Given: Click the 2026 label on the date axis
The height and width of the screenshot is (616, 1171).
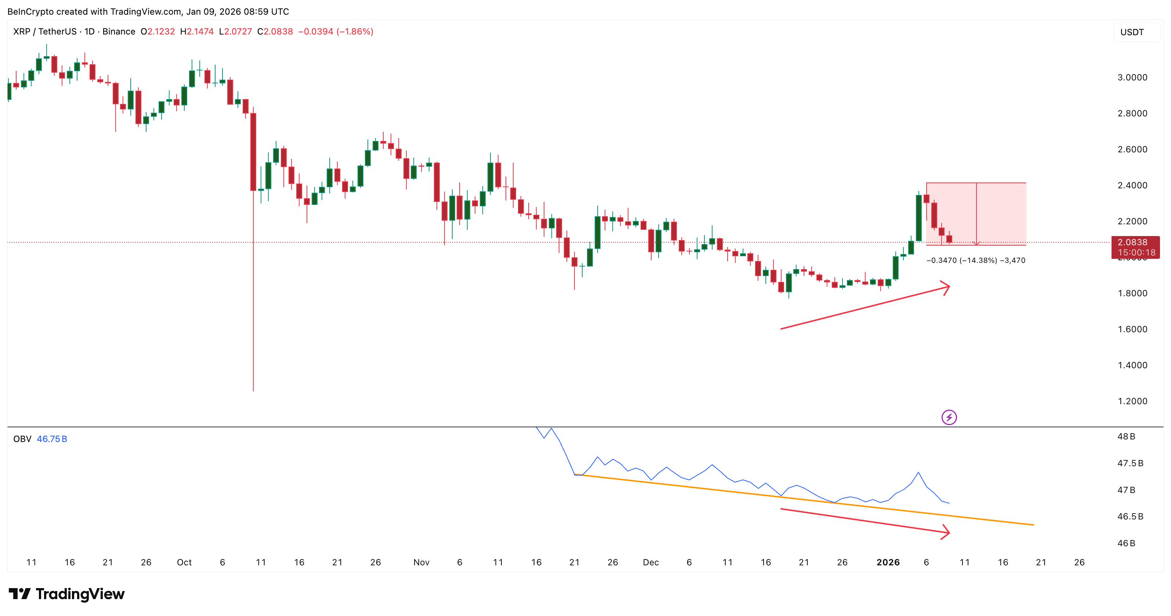Looking at the screenshot, I should (888, 562).
